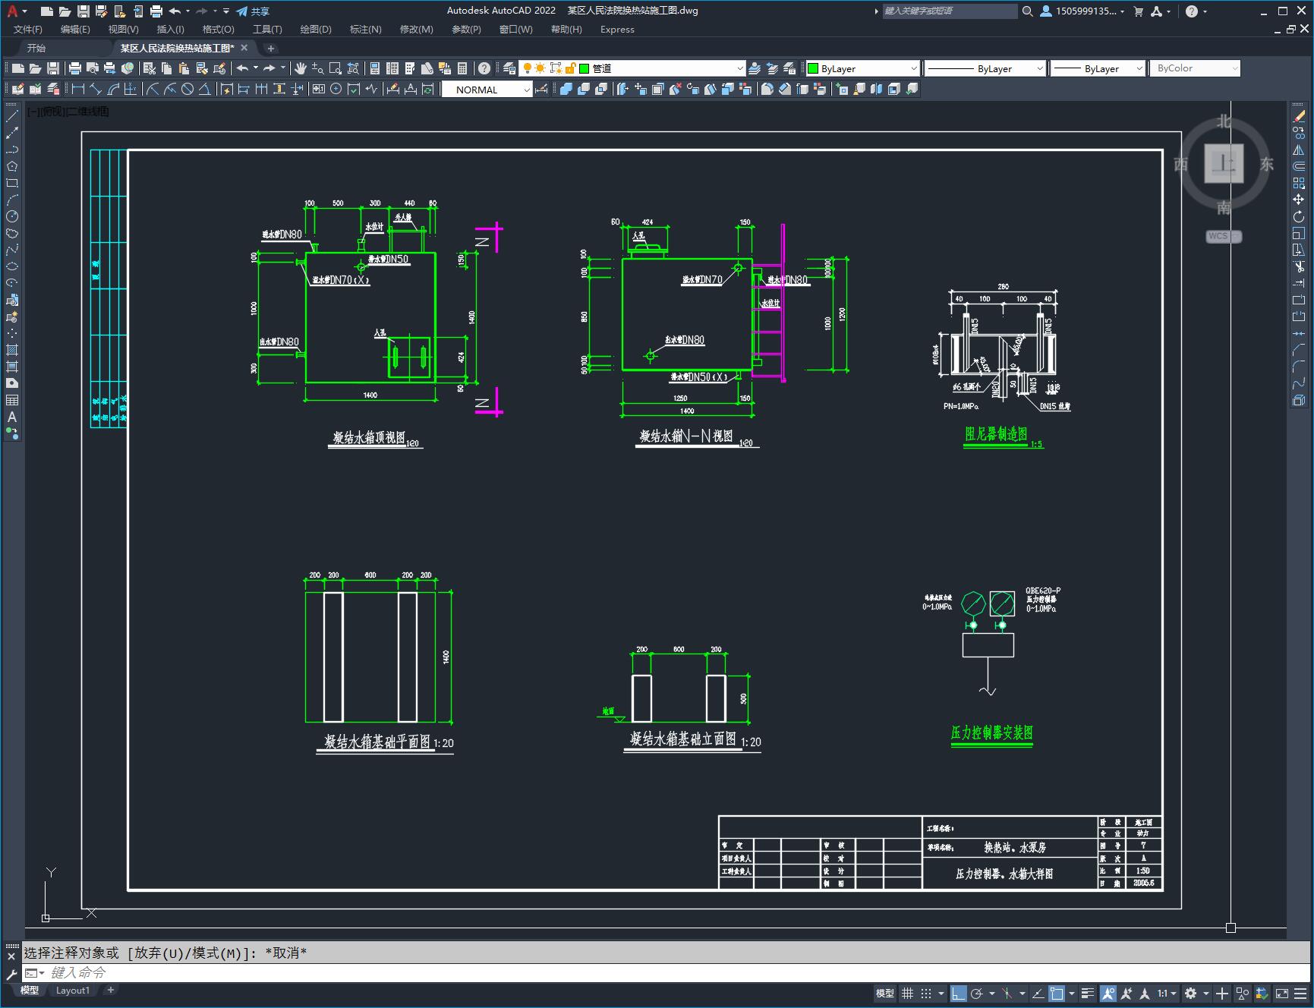This screenshot has width=1314, height=1008.
Task: Switch to the 开始 tab
Action: (36, 48)
